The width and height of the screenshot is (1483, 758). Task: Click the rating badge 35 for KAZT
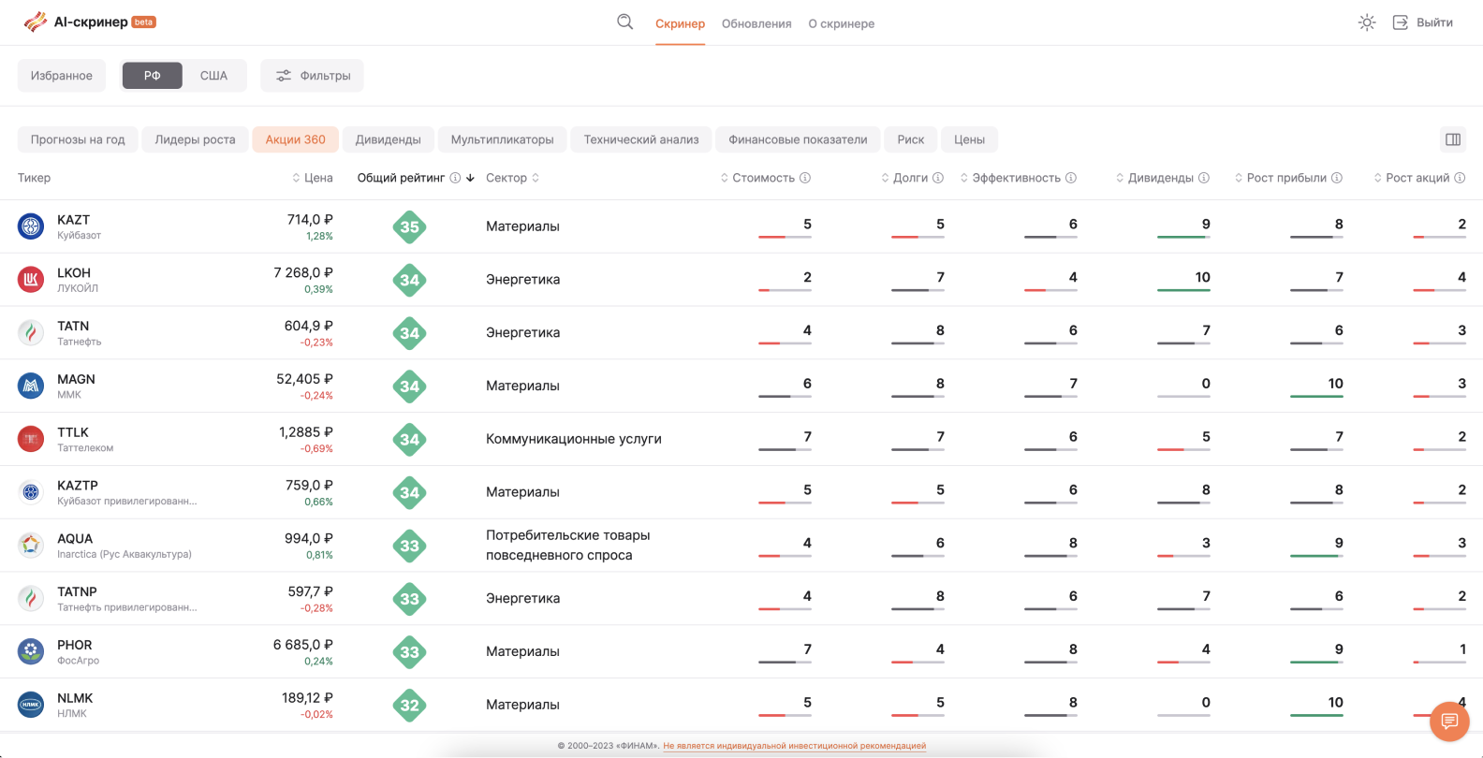[409, 226]
